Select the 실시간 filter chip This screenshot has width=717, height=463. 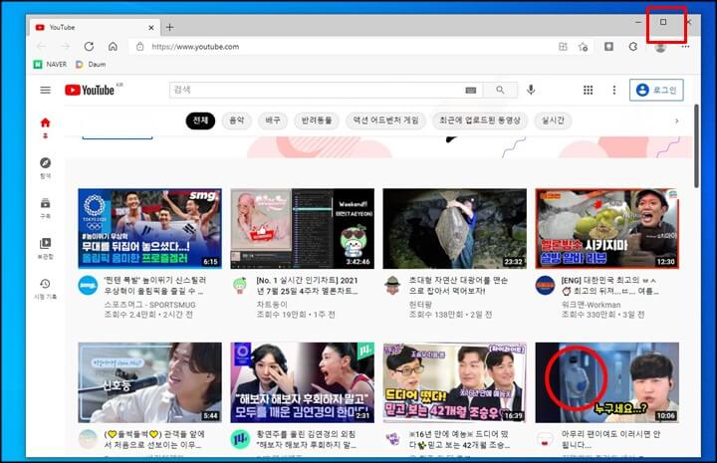coord(553,120)
